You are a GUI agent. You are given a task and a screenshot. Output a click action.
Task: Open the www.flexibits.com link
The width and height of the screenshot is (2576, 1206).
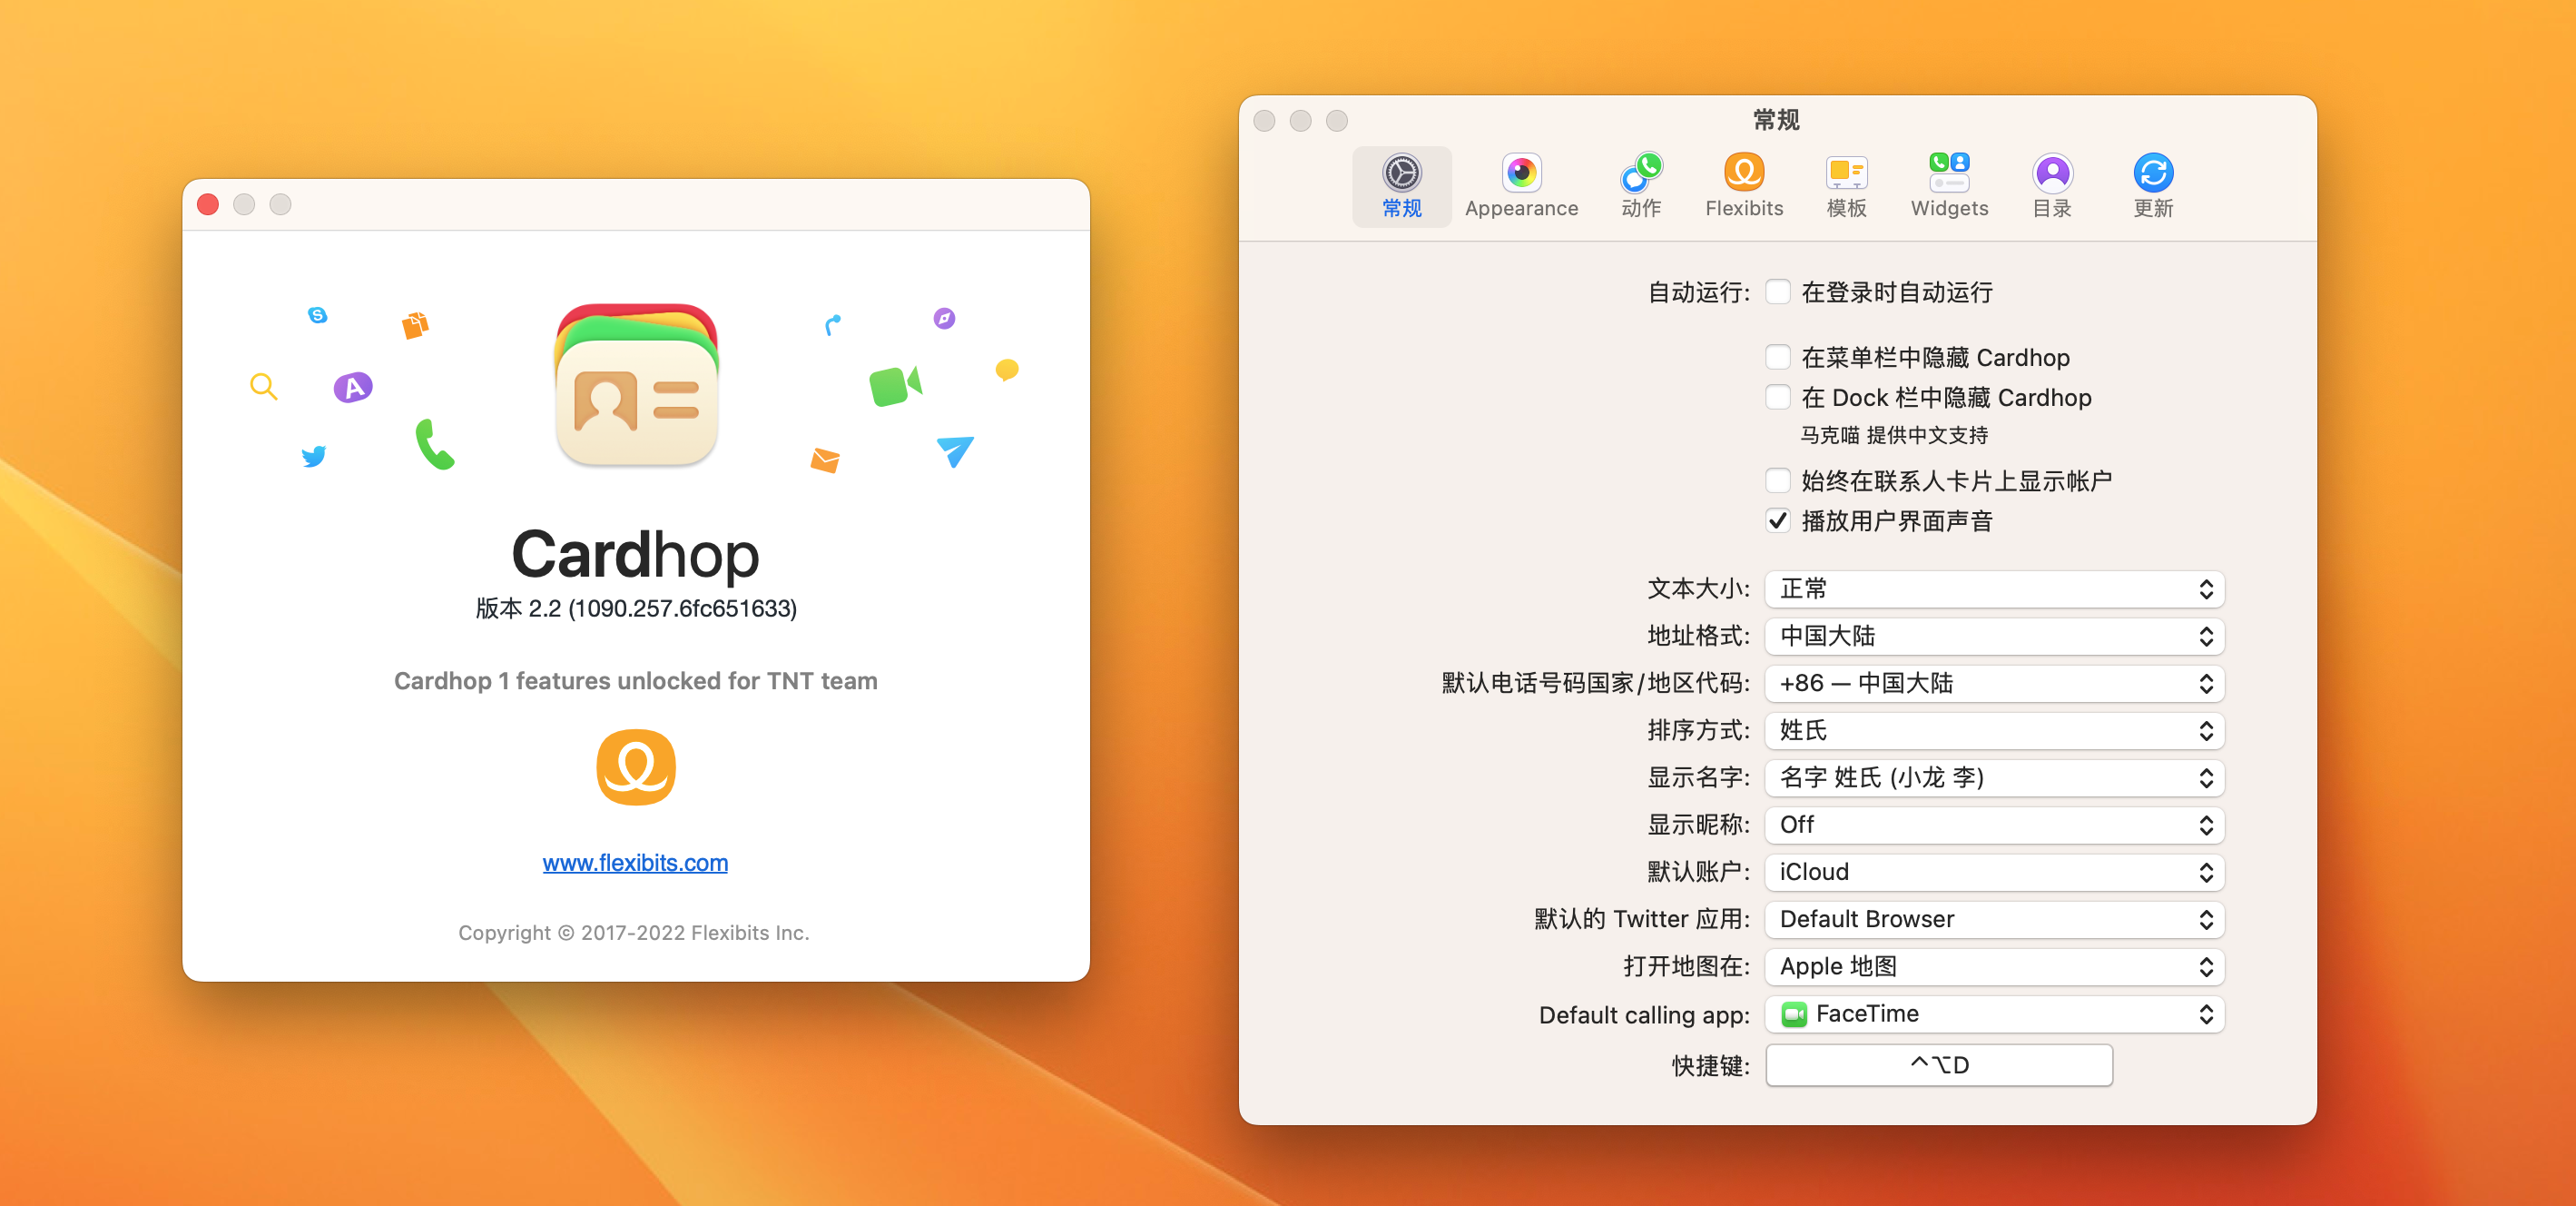635,863
